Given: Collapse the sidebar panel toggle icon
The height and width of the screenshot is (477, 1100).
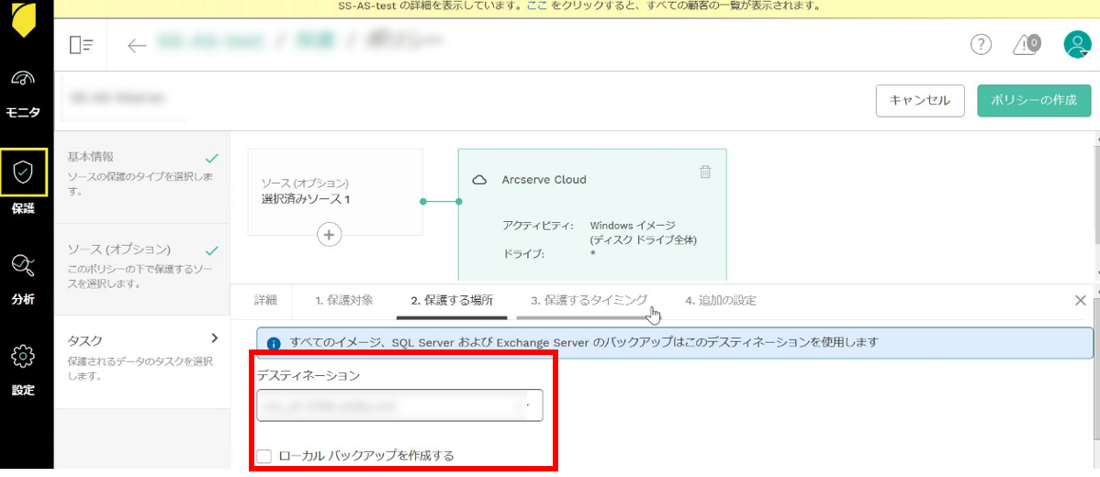Looking at the screenshot, I should click(81, 45).
